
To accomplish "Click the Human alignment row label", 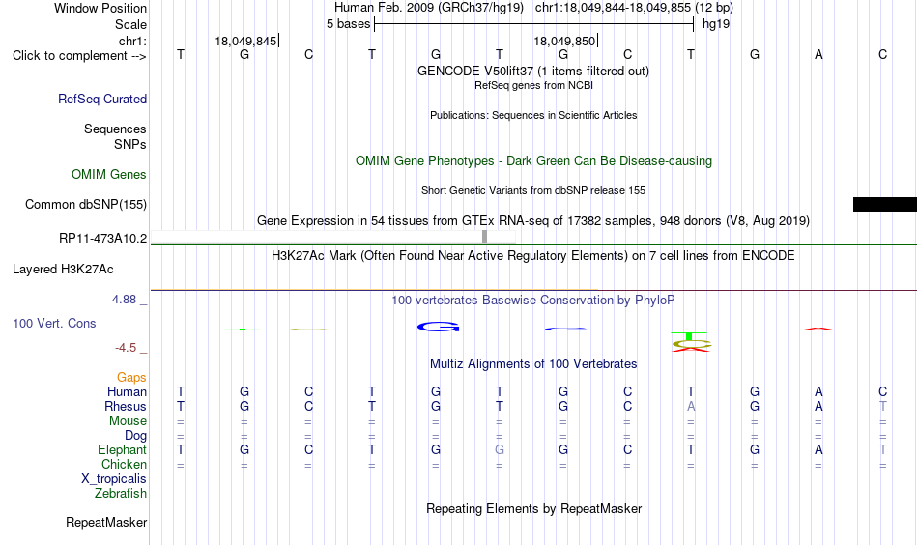I will tap(127, 391).
